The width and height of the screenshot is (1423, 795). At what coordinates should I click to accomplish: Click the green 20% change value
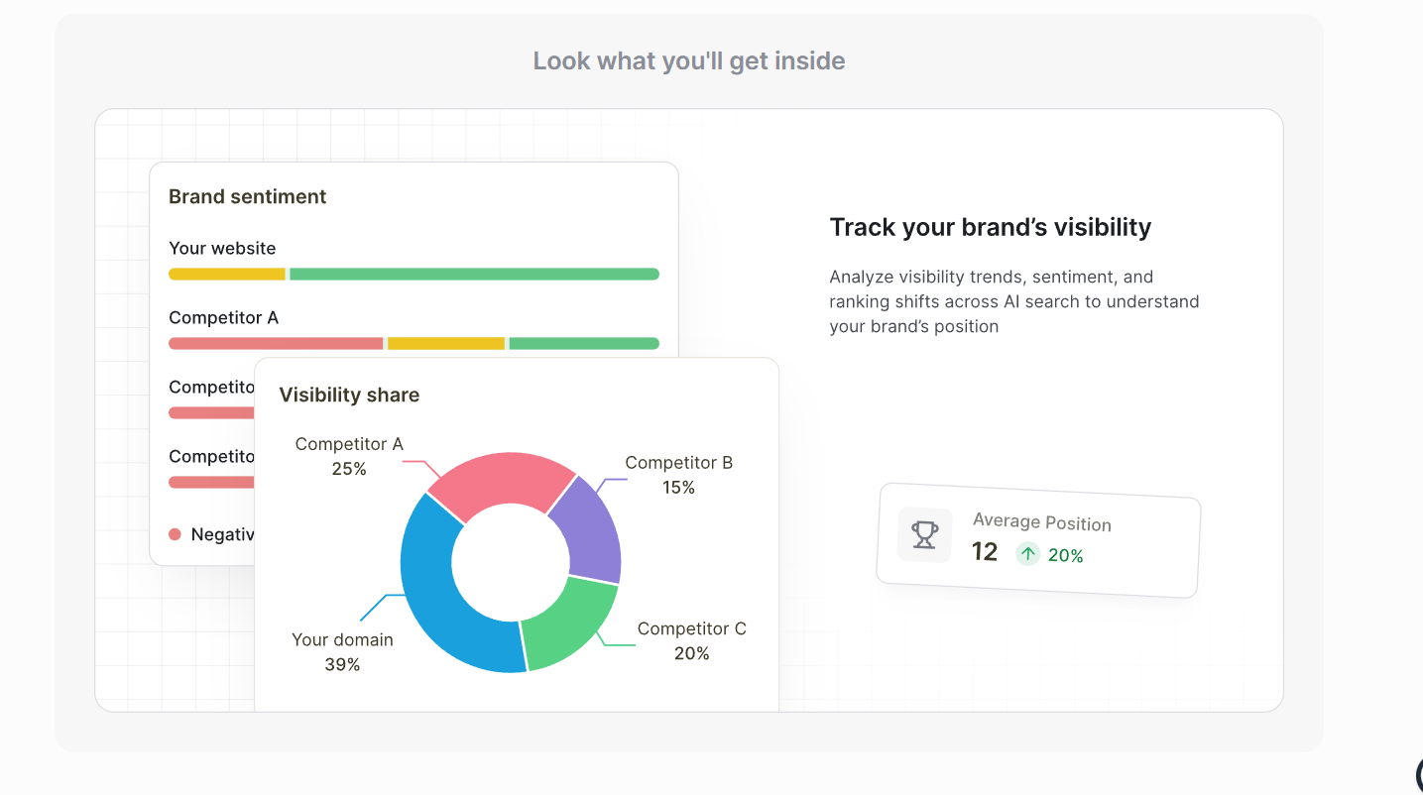coord(1065,556)
